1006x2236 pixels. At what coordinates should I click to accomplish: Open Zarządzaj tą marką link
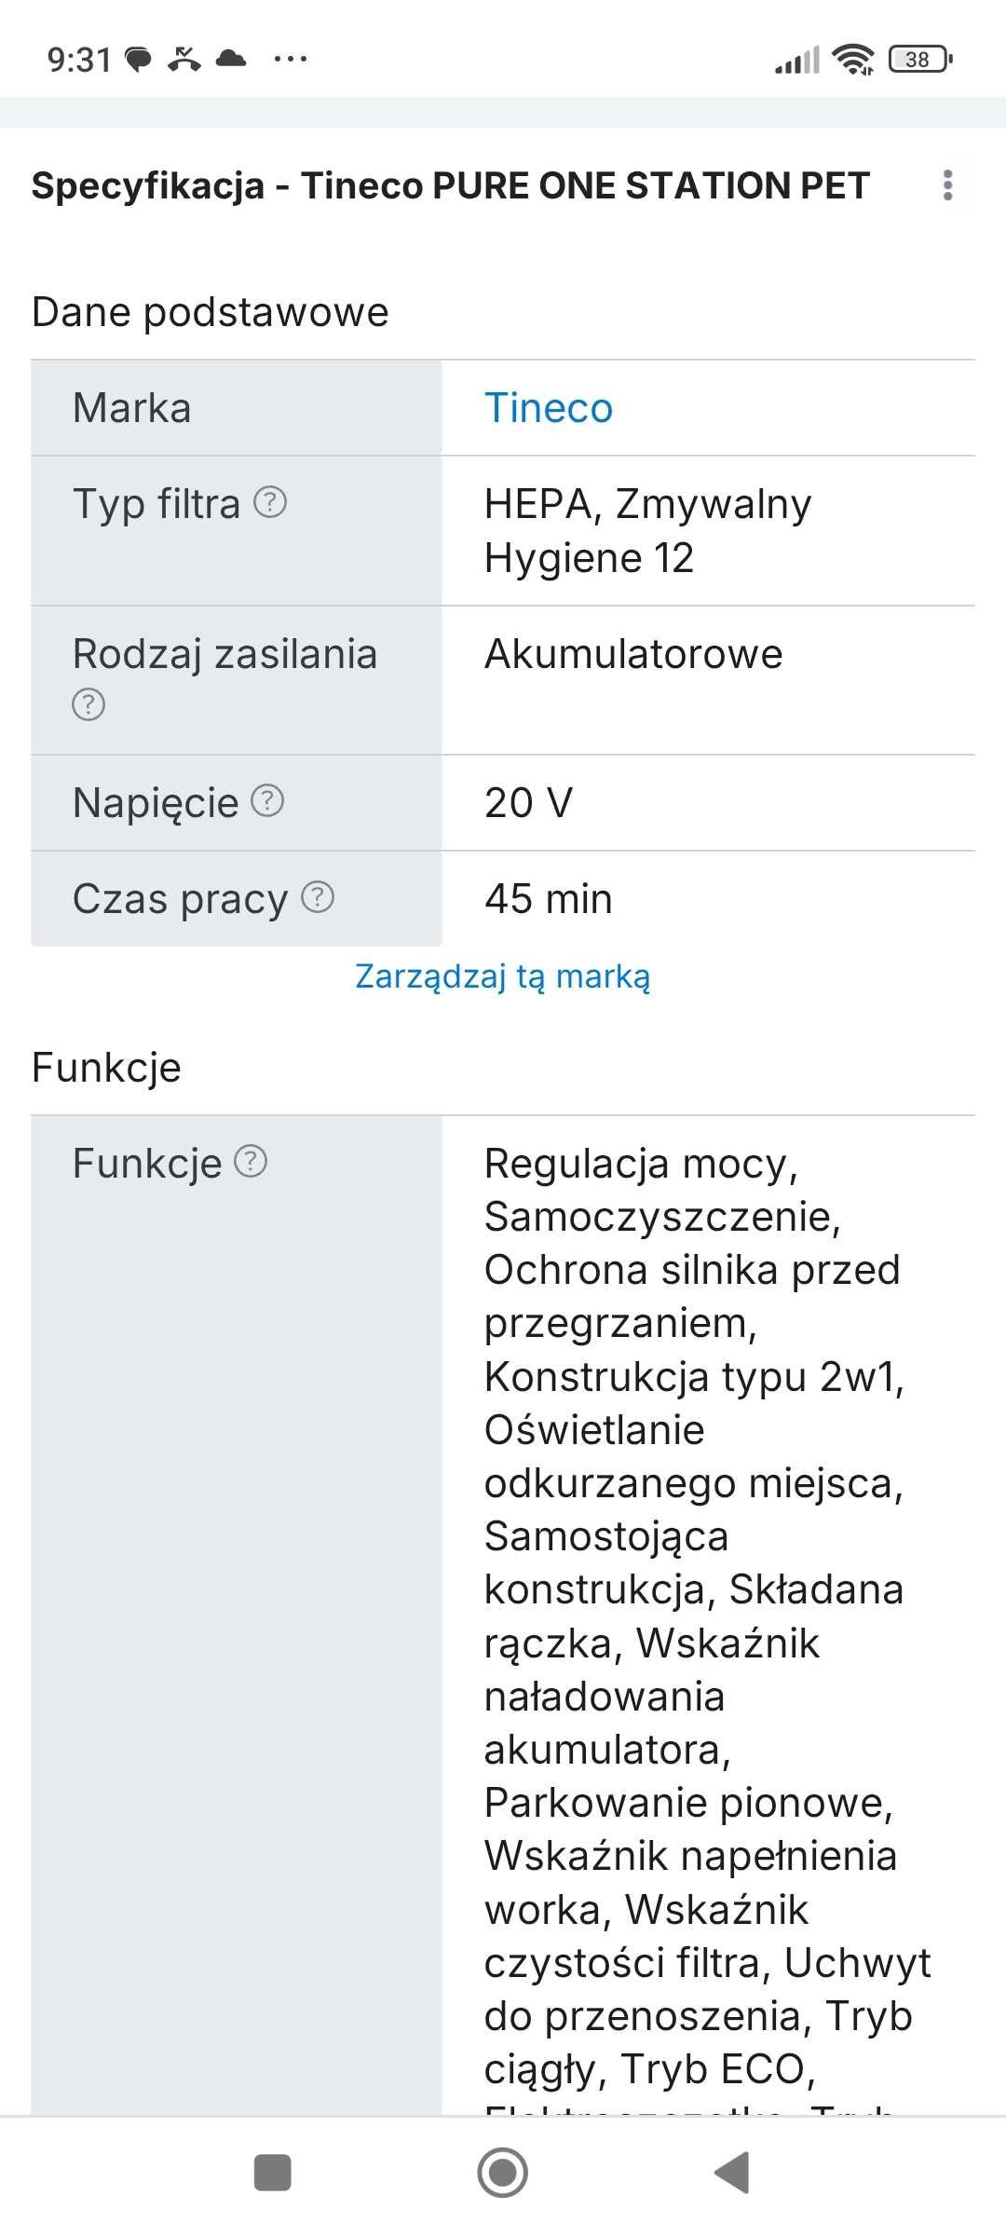tap(503, 976)
